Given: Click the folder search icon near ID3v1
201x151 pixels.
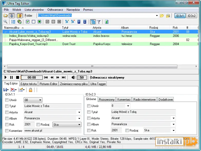Looking at the screenshot, I should (x=168, y=16).
